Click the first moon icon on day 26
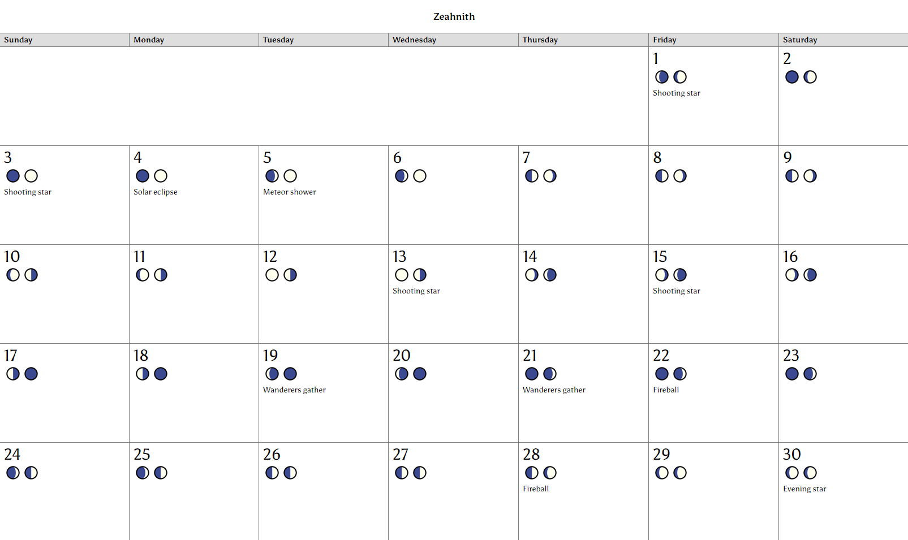The height and width of the screenshot is (540, 908). coord(272,473)
